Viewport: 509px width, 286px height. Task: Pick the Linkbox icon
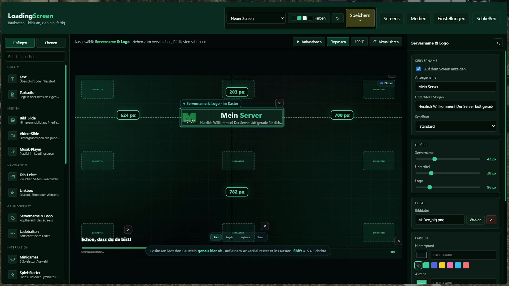tap(12, 192)
